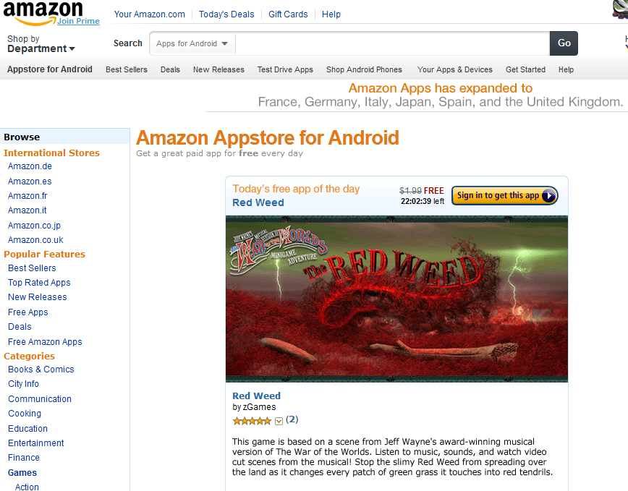
Task: Open Your Apps & Devices menu item
Action: pyautogui.click(x=455, y=69)
